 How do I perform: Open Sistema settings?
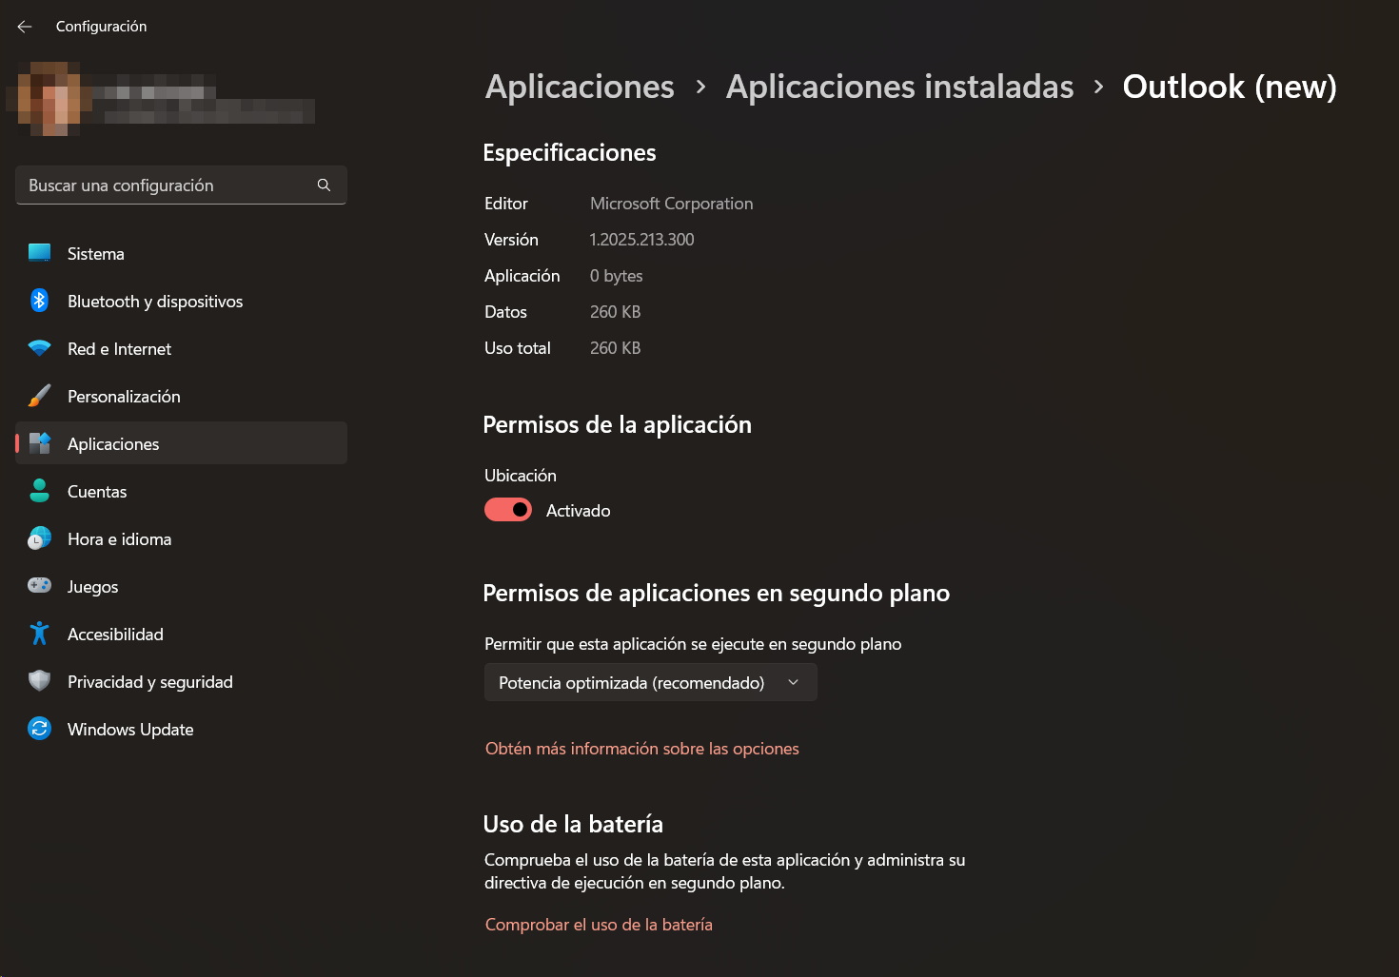tap(181, 253)
